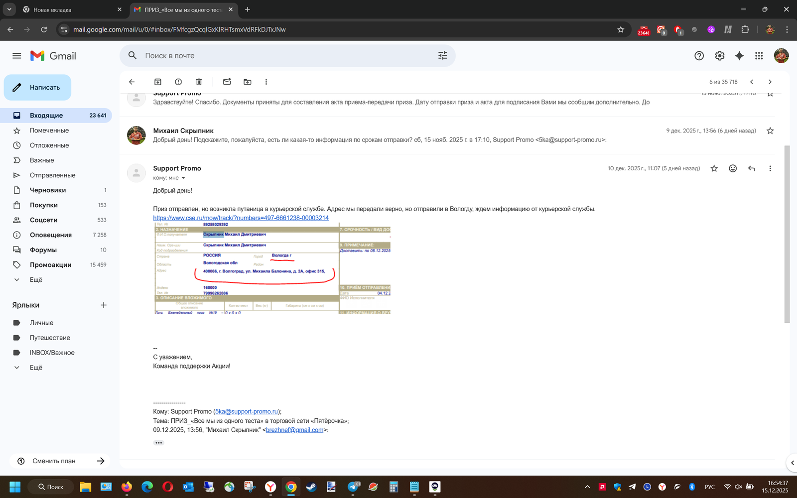Image resolution: width=797 pixels, height=498 pixels.
Task: Click the Поиск в почте search field
Action: tap(284, 56)
